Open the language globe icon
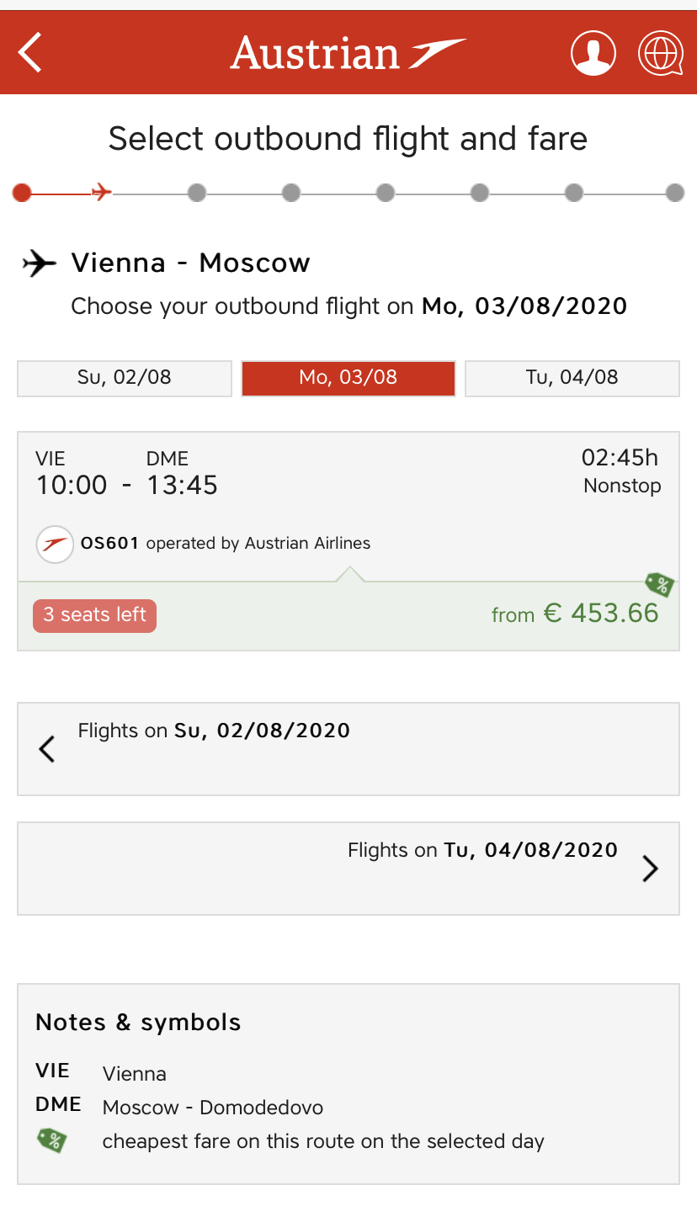 [x=661, y=53]
